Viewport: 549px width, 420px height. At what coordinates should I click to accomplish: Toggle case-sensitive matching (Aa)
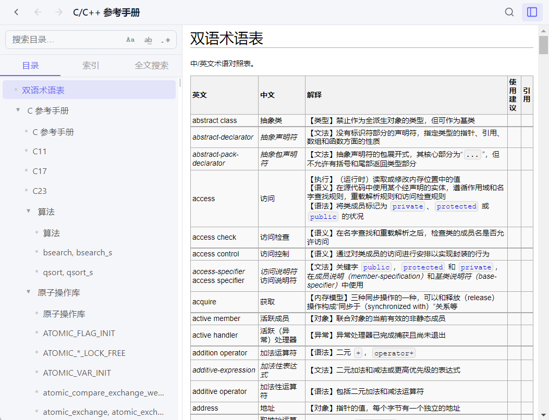130,40
